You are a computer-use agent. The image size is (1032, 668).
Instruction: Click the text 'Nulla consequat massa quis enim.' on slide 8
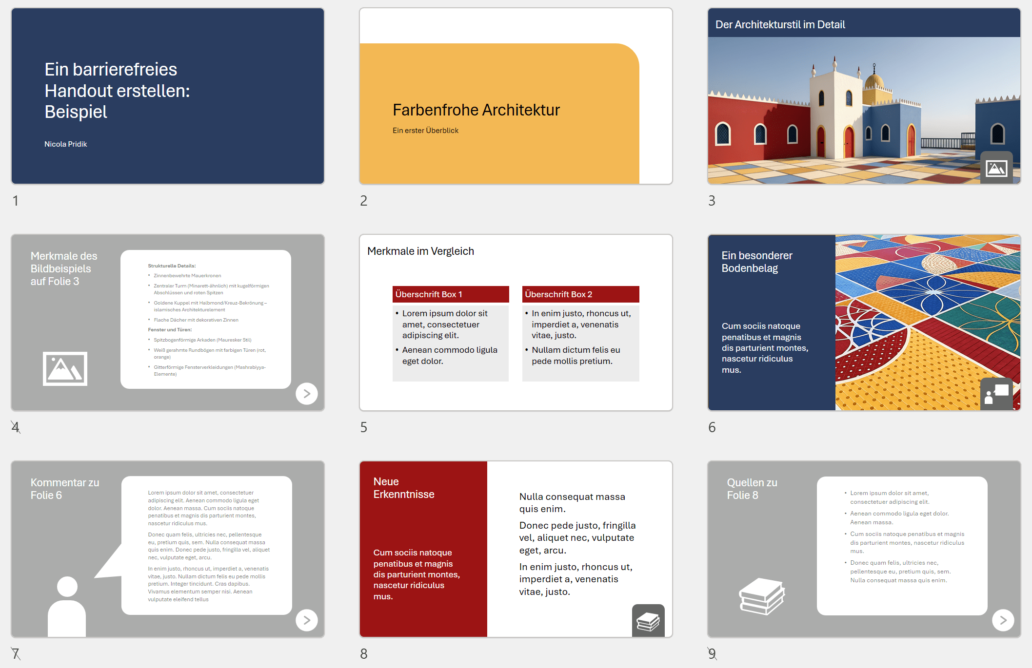[572, 503]
